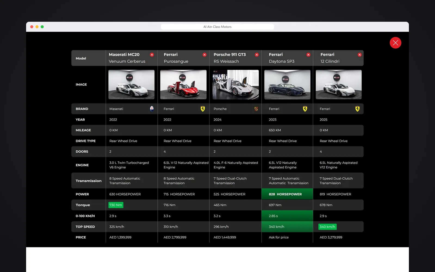Image resolution: width=435 pixels, height=272 pixels.
Task: Click the Daytona SP3 model subtitle
Action: [282, 61]
